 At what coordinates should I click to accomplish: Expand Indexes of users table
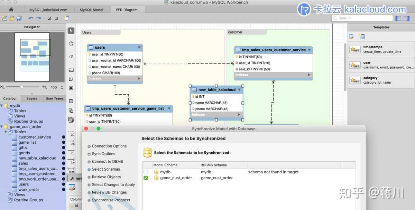click(139, 79)
